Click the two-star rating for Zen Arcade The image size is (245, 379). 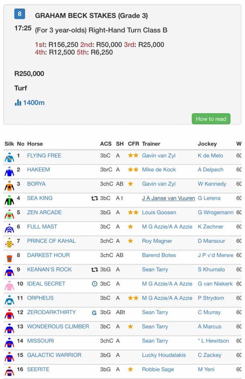(133, 212)
